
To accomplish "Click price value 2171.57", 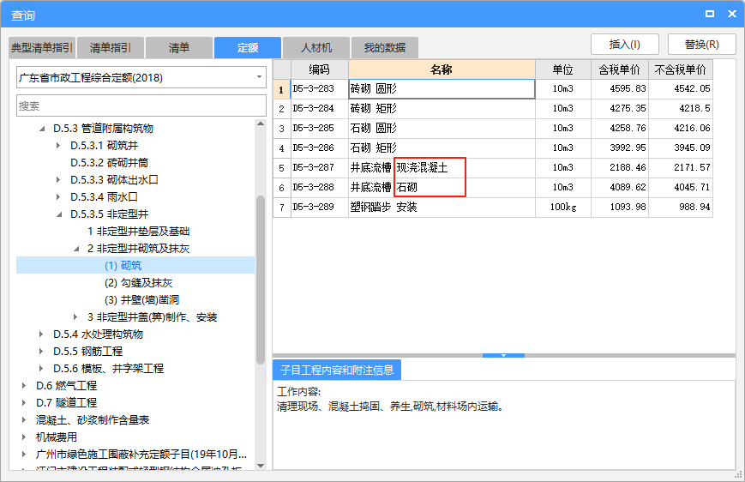I will (x=681, y=168).
